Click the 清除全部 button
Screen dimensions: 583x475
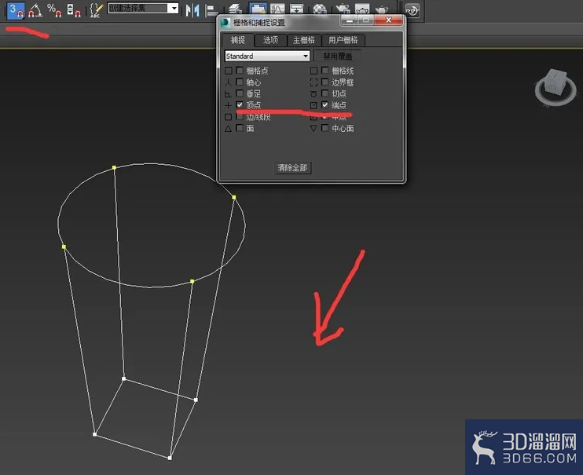[x=292, y=168]
